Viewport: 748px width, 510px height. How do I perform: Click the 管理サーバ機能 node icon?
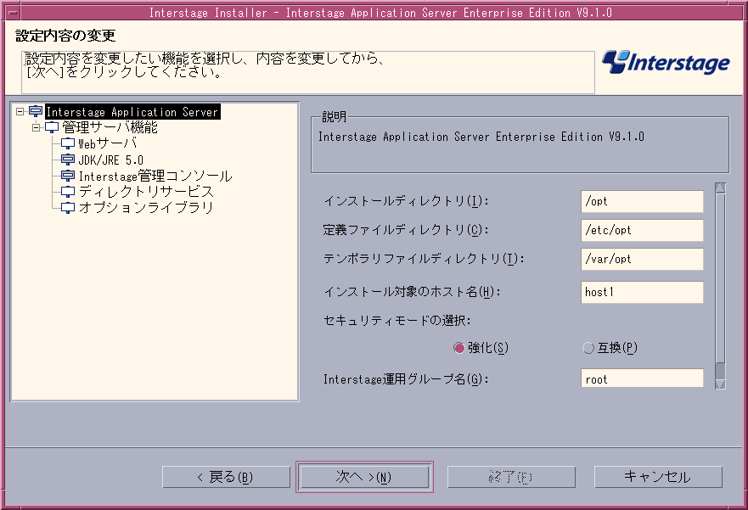[52, 127]
